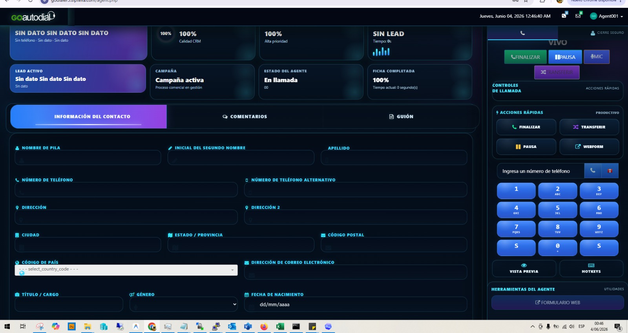Click Finalizar in Acciones Rápidas
The width and height of the screenshot is (628, 333).
tap(526, 127)
